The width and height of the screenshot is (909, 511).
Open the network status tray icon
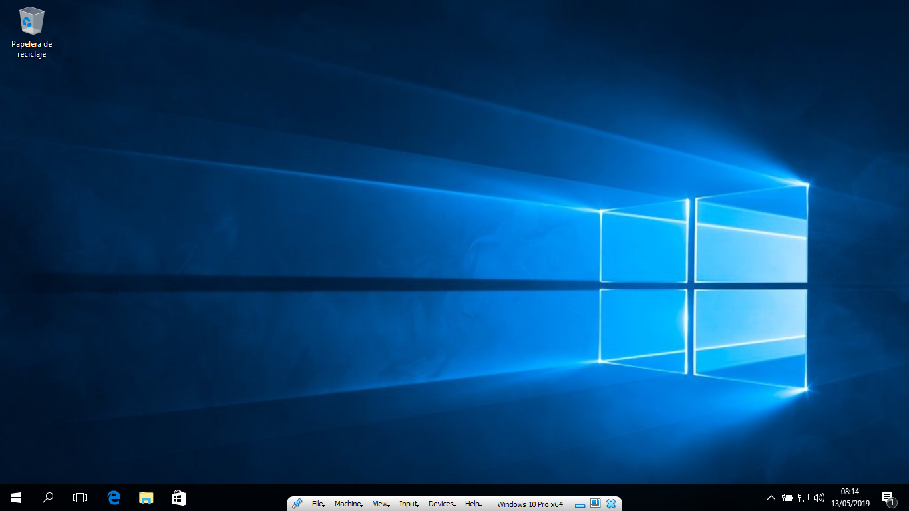(803, 498)
